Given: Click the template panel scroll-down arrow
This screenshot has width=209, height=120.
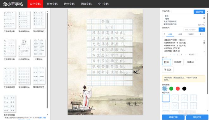Looking at the screenshot, I should tap(47, 114).
